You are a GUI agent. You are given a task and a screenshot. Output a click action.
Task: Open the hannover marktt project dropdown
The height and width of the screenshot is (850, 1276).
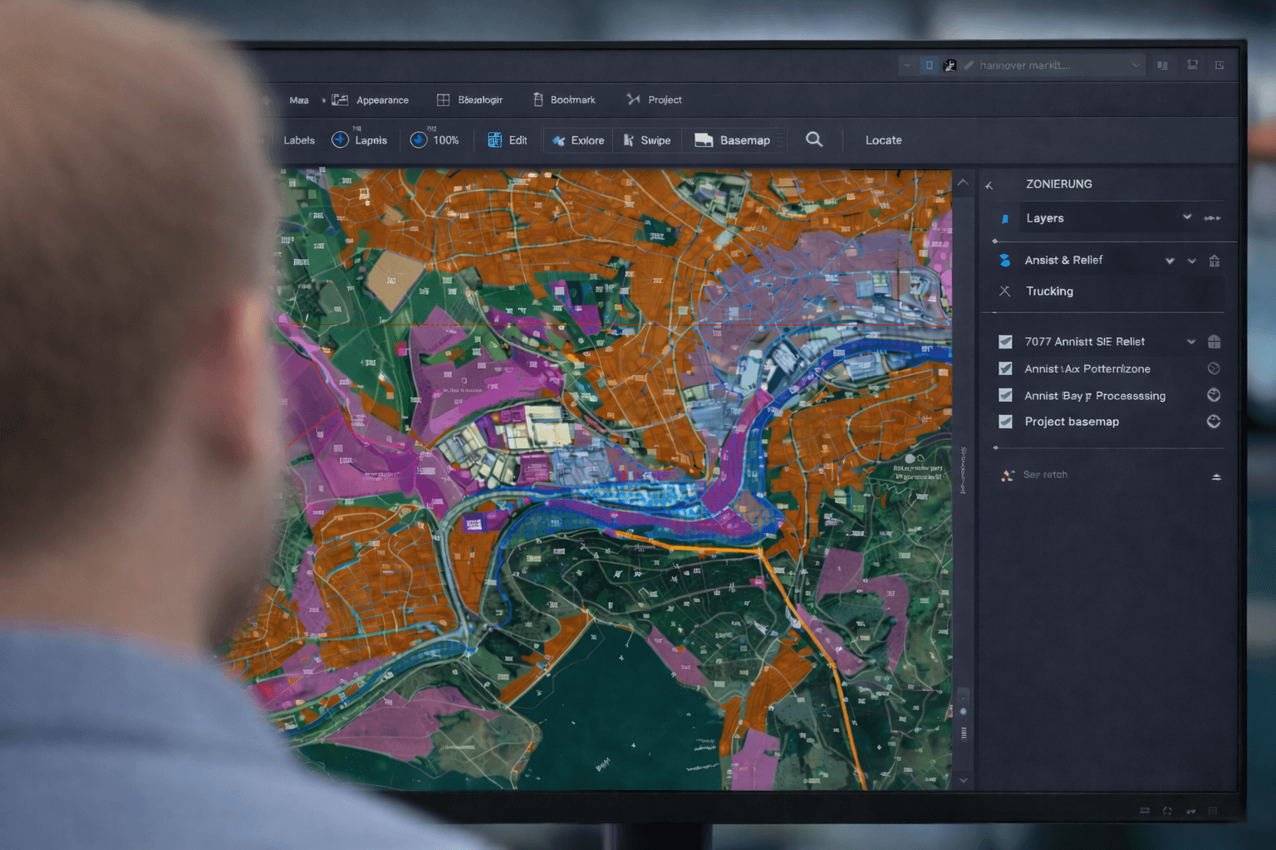[1135, 65]
